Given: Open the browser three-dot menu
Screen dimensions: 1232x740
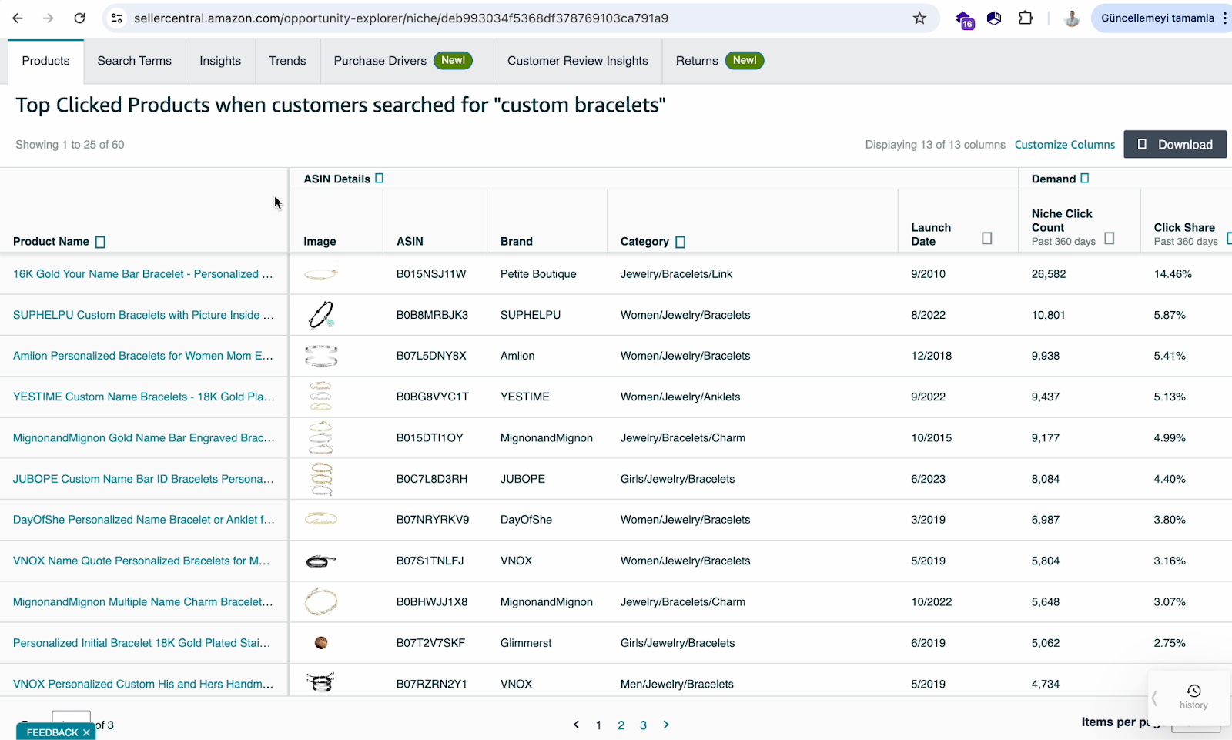Looking at the screenshot, I should click(1224, 18).
